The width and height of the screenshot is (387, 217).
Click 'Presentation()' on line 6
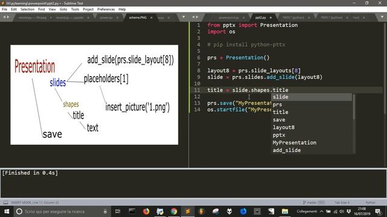pyautogui.click(x=247, y=58)
